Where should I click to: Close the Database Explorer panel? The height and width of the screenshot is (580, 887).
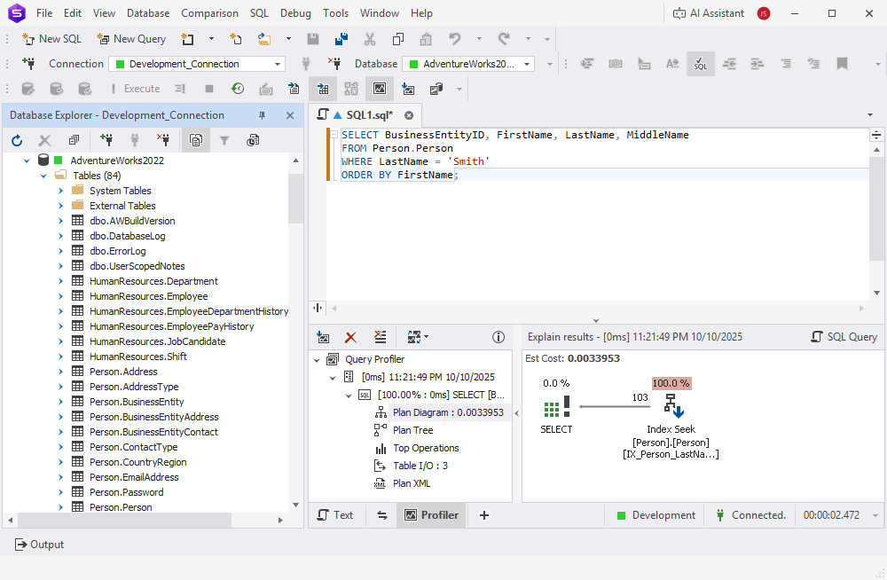(x=290, y=115)
